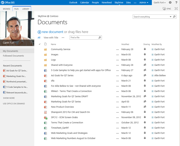Click lock sharing icon for Community Service
Image resolution: width=180 pixels, height=146 pixels.
coord(145,49)
